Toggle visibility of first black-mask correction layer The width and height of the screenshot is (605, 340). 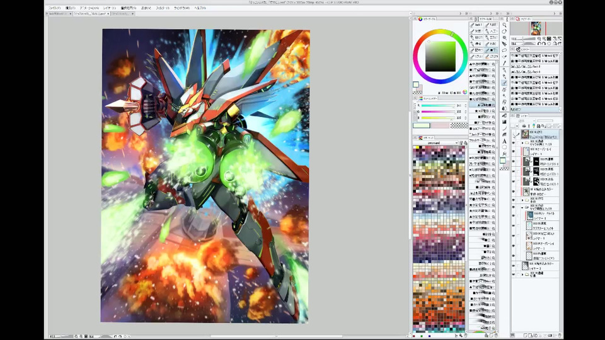pyautogui.click(x=513, y=162)
